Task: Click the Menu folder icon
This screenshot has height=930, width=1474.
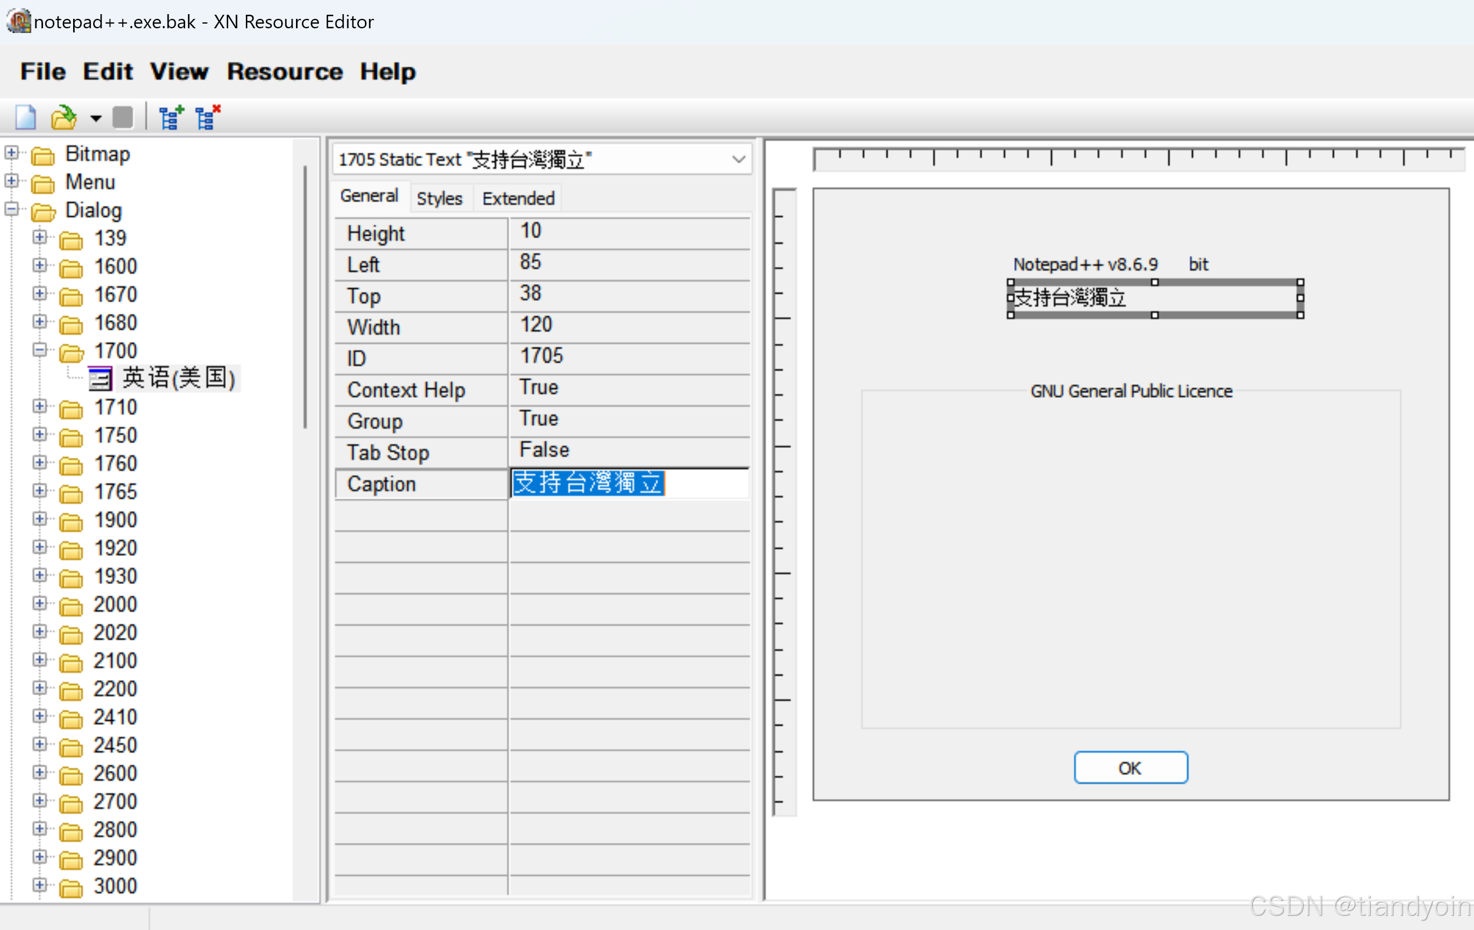Action: 43,183
